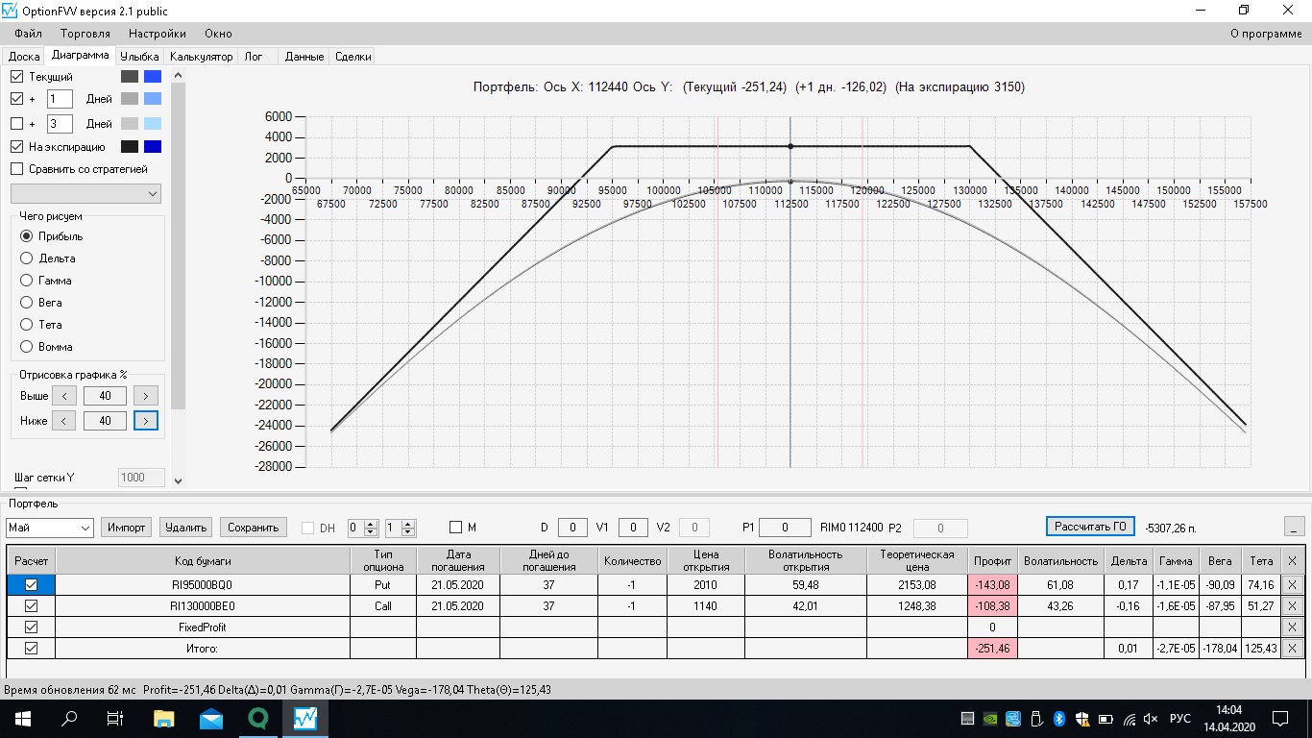The image size is (1312, 738).
Task: Click the Рассчитать ГО button
Action: tap(1090, 527)
